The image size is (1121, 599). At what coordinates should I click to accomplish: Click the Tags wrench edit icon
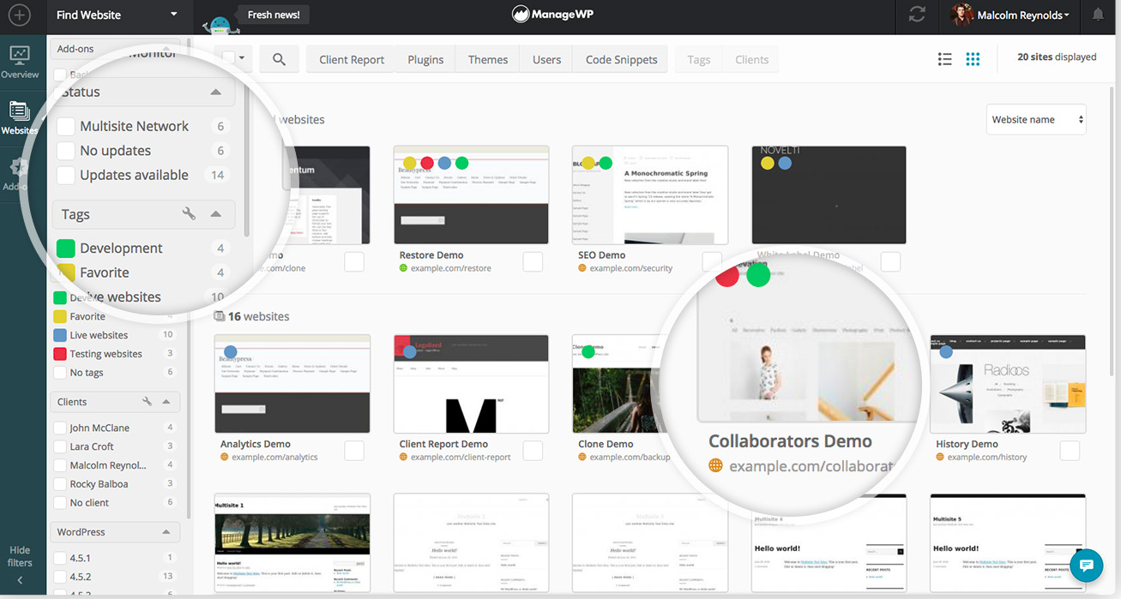(x=189, y=213)
